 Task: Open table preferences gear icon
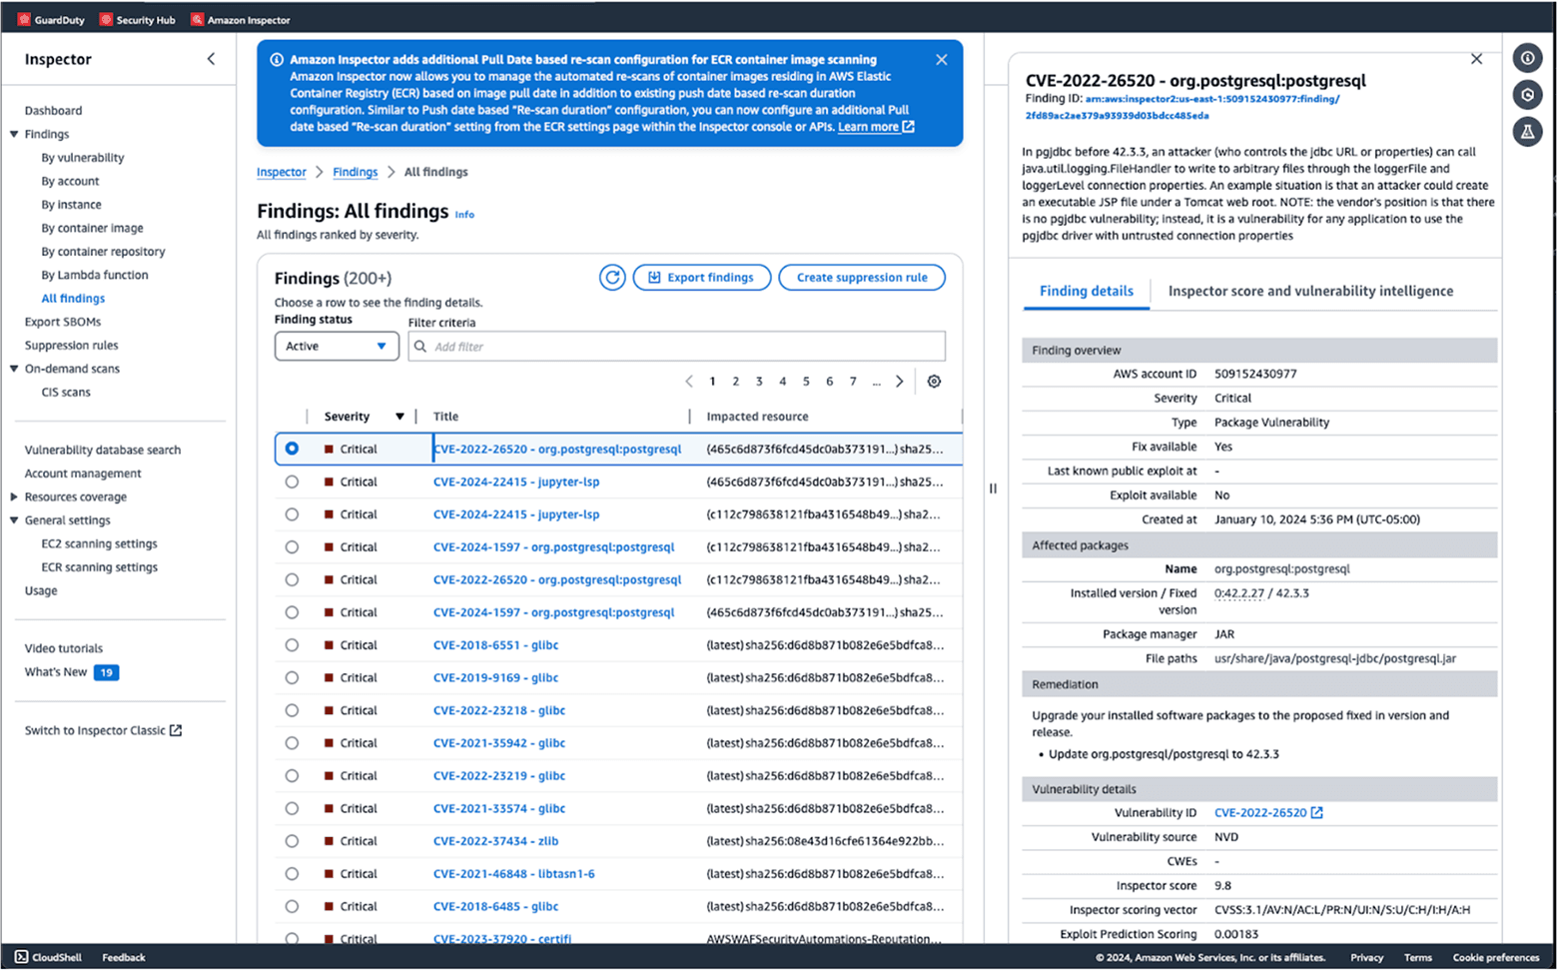tap(934, 382)
